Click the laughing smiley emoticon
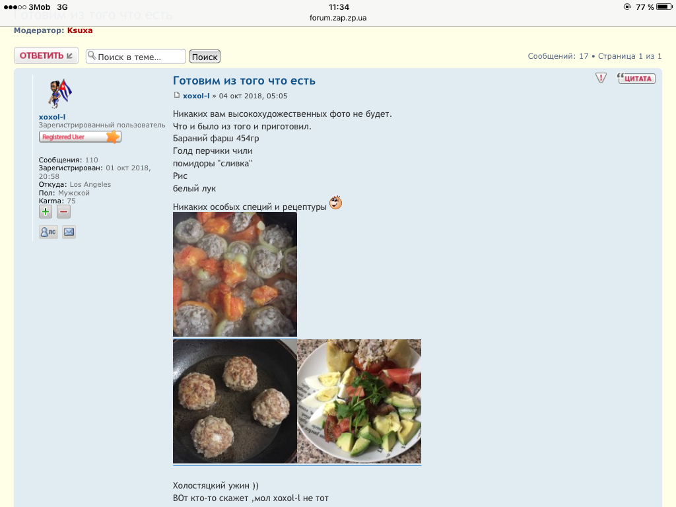The width and height of the screenshot is (676, 507). click(x=336, y=202)
